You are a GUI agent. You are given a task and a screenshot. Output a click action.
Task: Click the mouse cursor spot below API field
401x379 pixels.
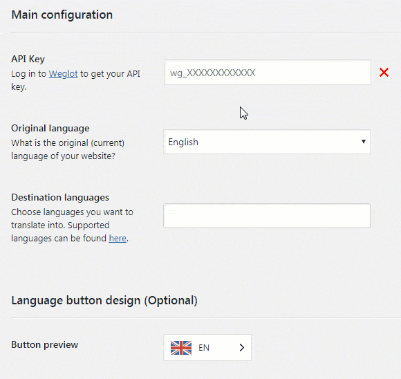tap(243, 113)
